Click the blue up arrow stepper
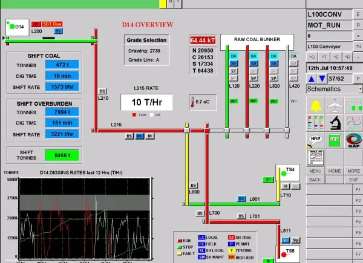The width and height of the screenshot is (363, 263). pos(312,79)
